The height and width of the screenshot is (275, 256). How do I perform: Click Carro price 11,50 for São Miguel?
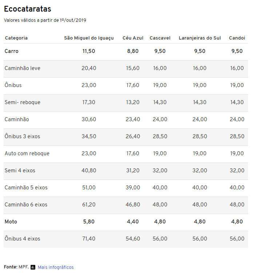pos(89,51)
